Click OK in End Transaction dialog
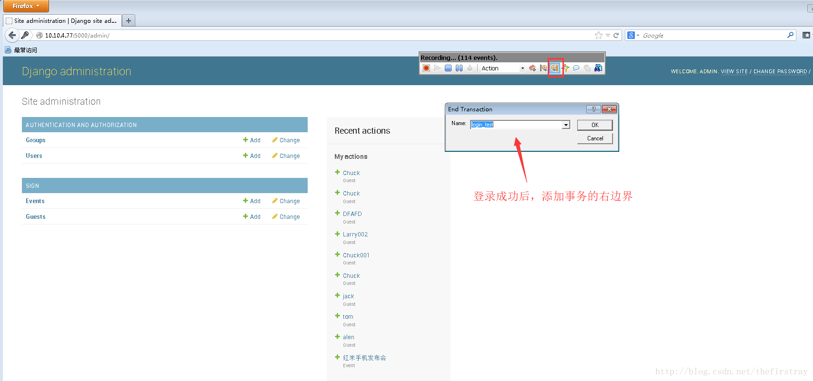The image size is (813, 381). tap(595, 125)
